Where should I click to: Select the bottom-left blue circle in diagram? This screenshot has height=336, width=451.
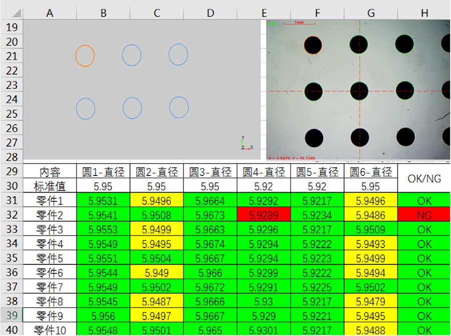coord(86,108)
